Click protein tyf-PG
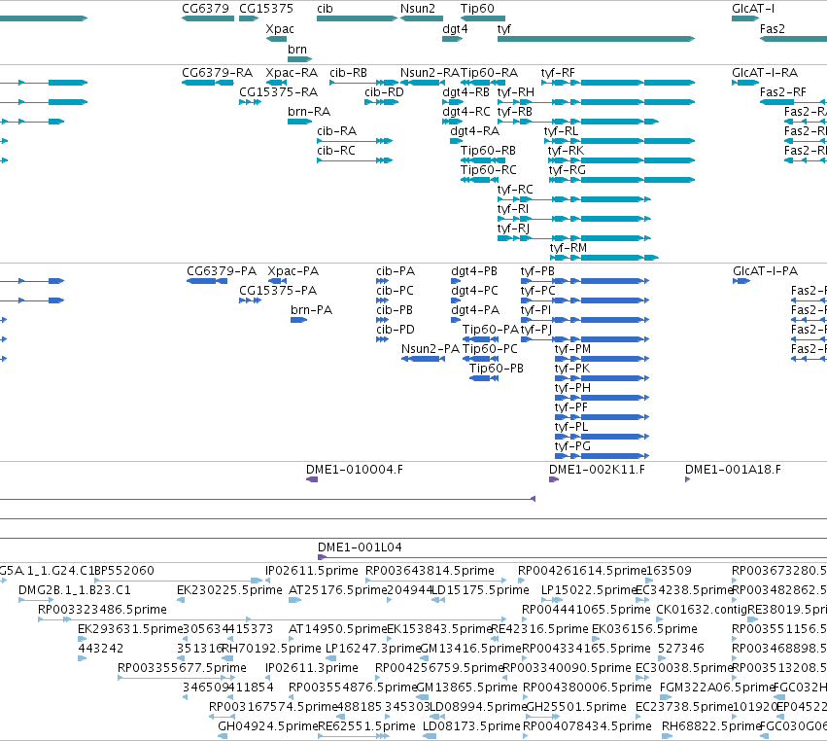 [x=602, y=456]
